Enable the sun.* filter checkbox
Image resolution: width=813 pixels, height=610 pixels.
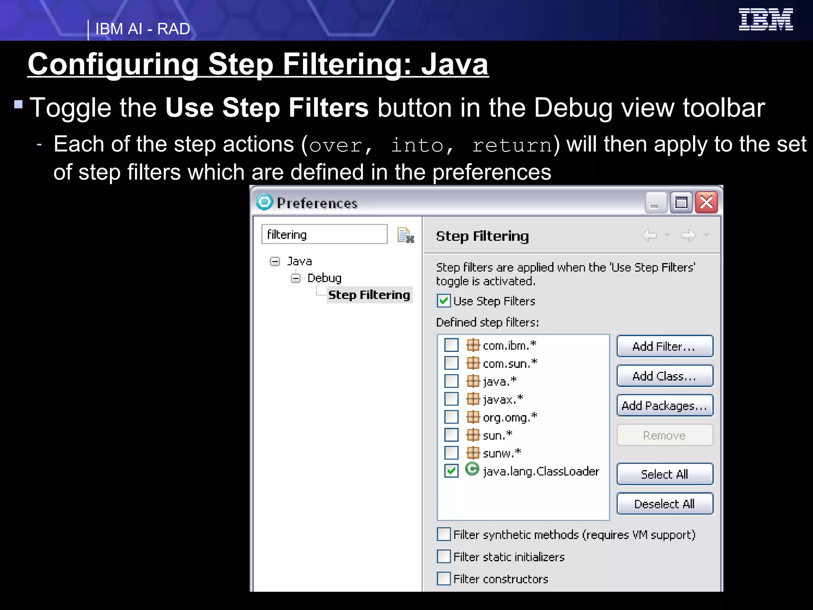451,434
